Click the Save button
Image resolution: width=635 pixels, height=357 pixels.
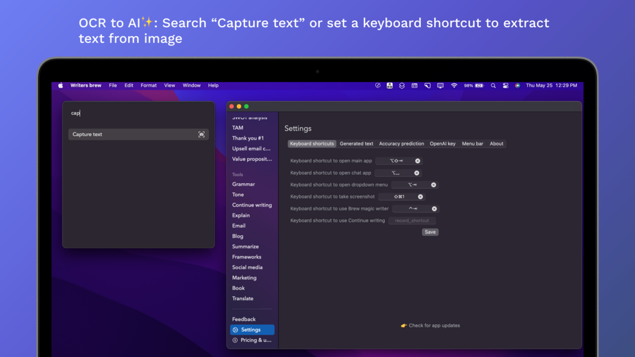(x=430, y=233)
